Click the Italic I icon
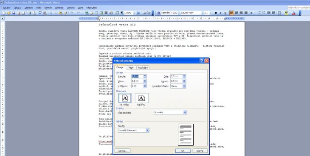 [x=220, y=13]
